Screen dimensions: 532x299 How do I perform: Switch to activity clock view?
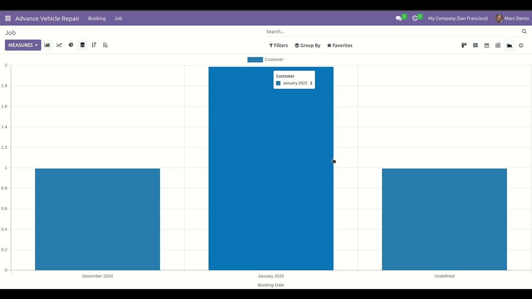click(521, 45)
